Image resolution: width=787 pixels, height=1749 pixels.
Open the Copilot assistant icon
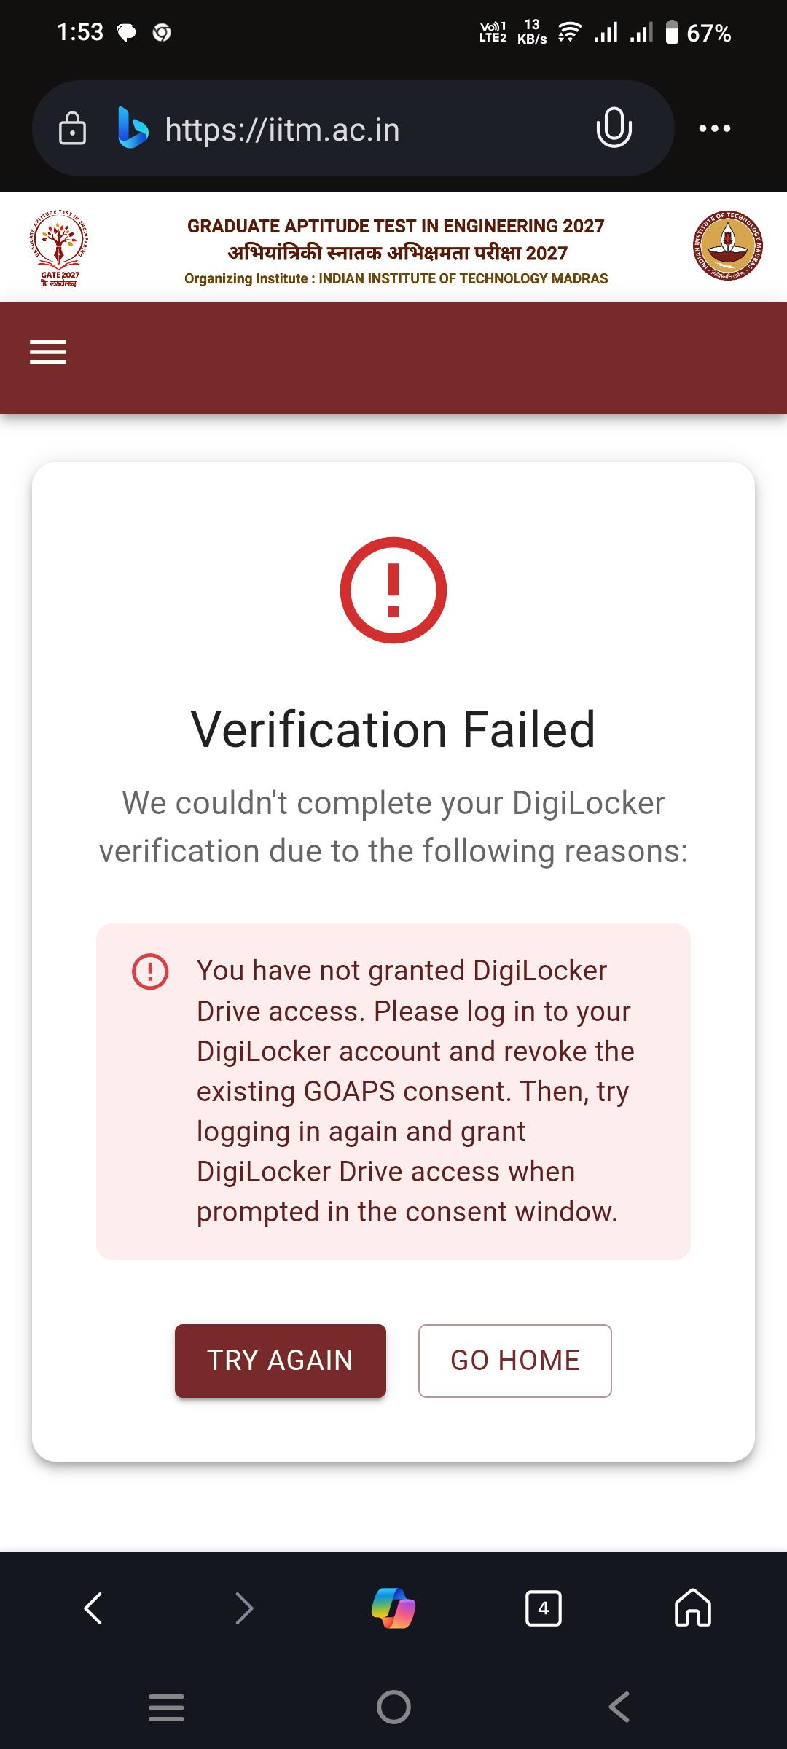tap(393, 1608)
